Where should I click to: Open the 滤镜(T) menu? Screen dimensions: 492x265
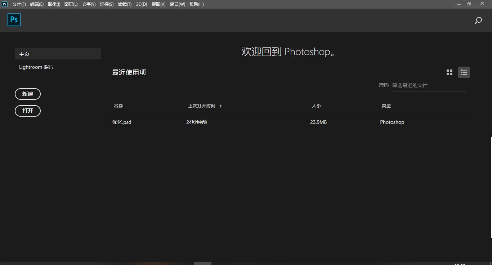tap(125, 4)
